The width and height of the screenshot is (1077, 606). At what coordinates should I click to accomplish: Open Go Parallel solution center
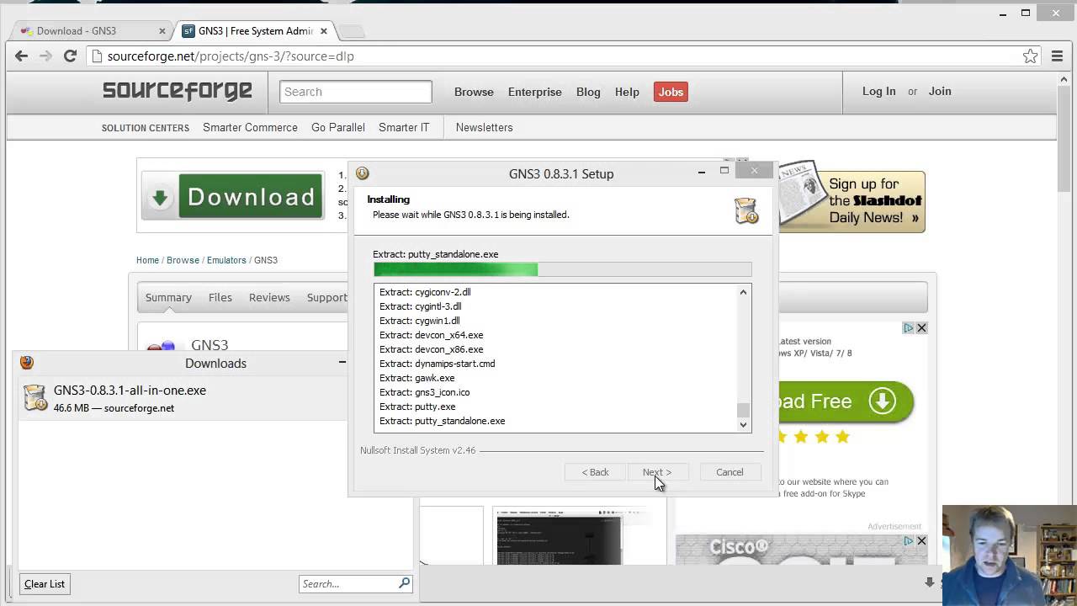(x=338, y=127)
